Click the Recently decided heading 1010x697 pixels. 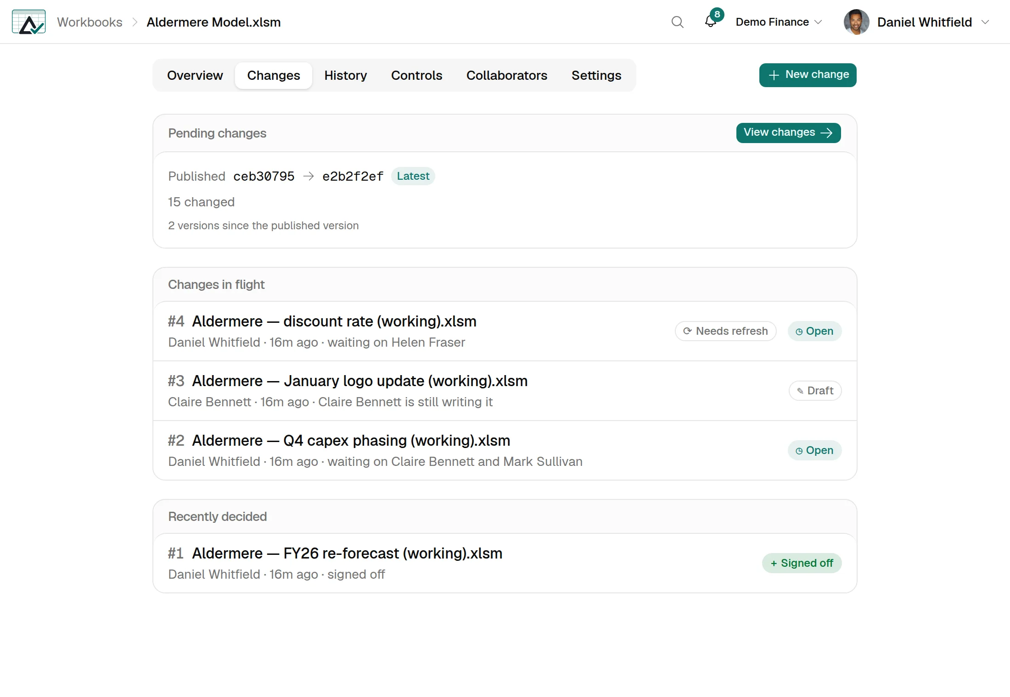[217, 516]
